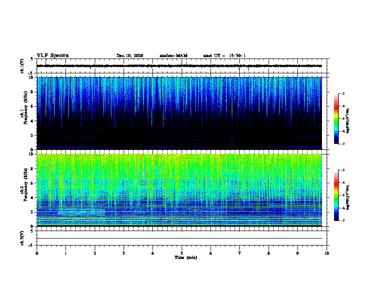
Task: Click the "ch.3(V)" axis label
Action: (x=22, y=238)
